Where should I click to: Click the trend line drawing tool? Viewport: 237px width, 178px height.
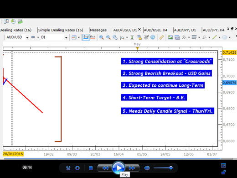point(215,37)
